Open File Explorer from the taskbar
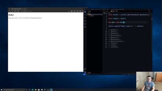The height and width of the screenshot is (91, 162). (36, 90)
